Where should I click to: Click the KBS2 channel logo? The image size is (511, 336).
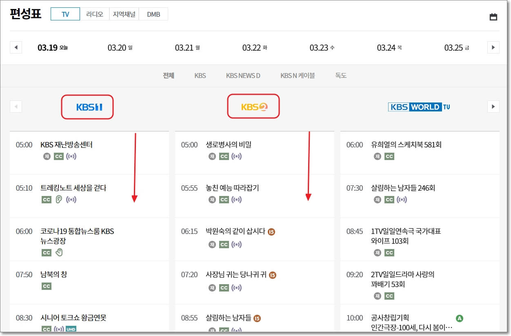(x=254, y=107)
